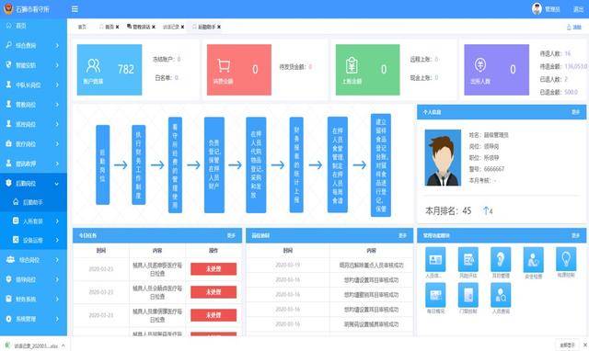This screenshot has width=589, height=351.
Task: Click 更多 in the shortcuts panel header
Action: coord(575,235)
